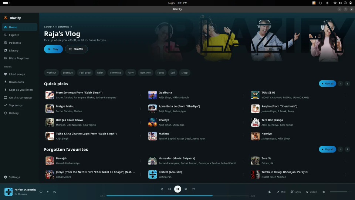
Task: Switch to Mini player
Action: pos(281,192)
